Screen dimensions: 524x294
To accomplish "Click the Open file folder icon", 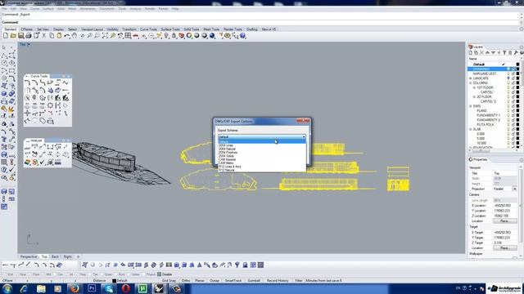I will pyautogui.click(x=13, y=36).
